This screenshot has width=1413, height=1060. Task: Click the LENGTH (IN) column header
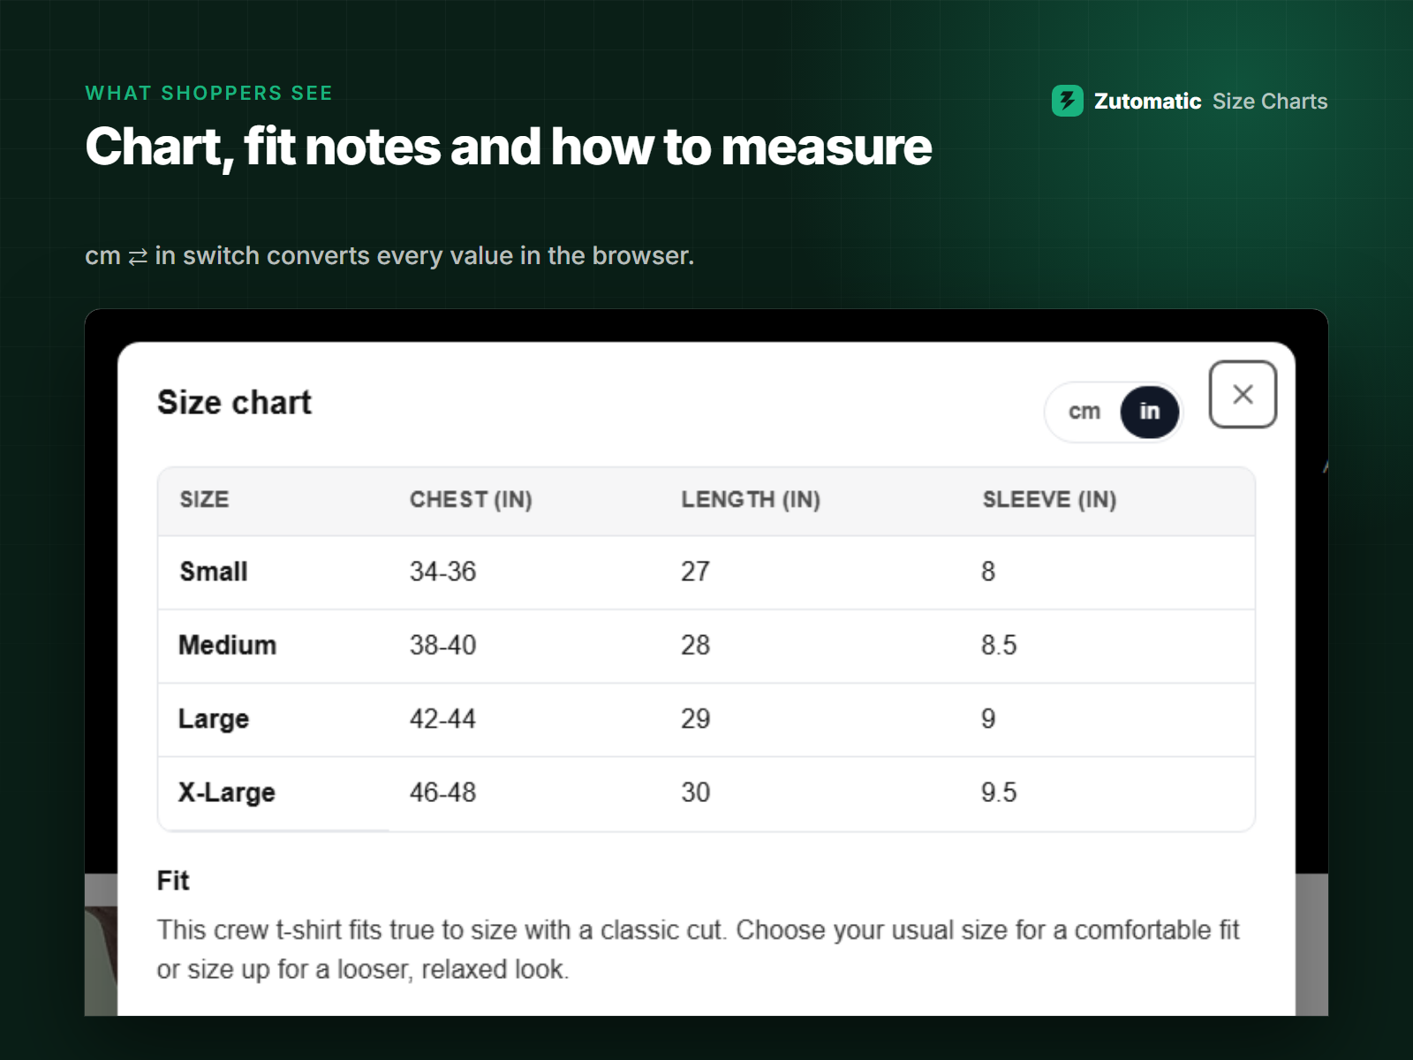[751, 500]
